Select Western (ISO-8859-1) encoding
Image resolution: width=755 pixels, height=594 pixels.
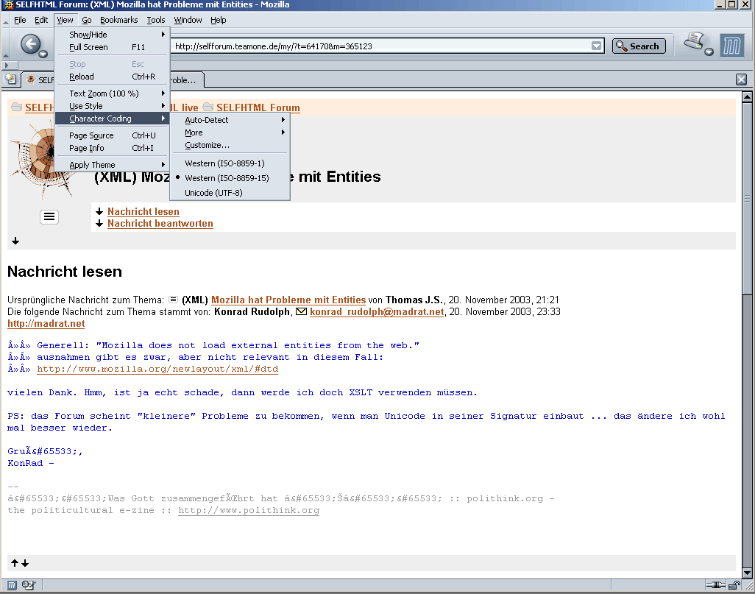pyautogui.click(x=224, y=163)
